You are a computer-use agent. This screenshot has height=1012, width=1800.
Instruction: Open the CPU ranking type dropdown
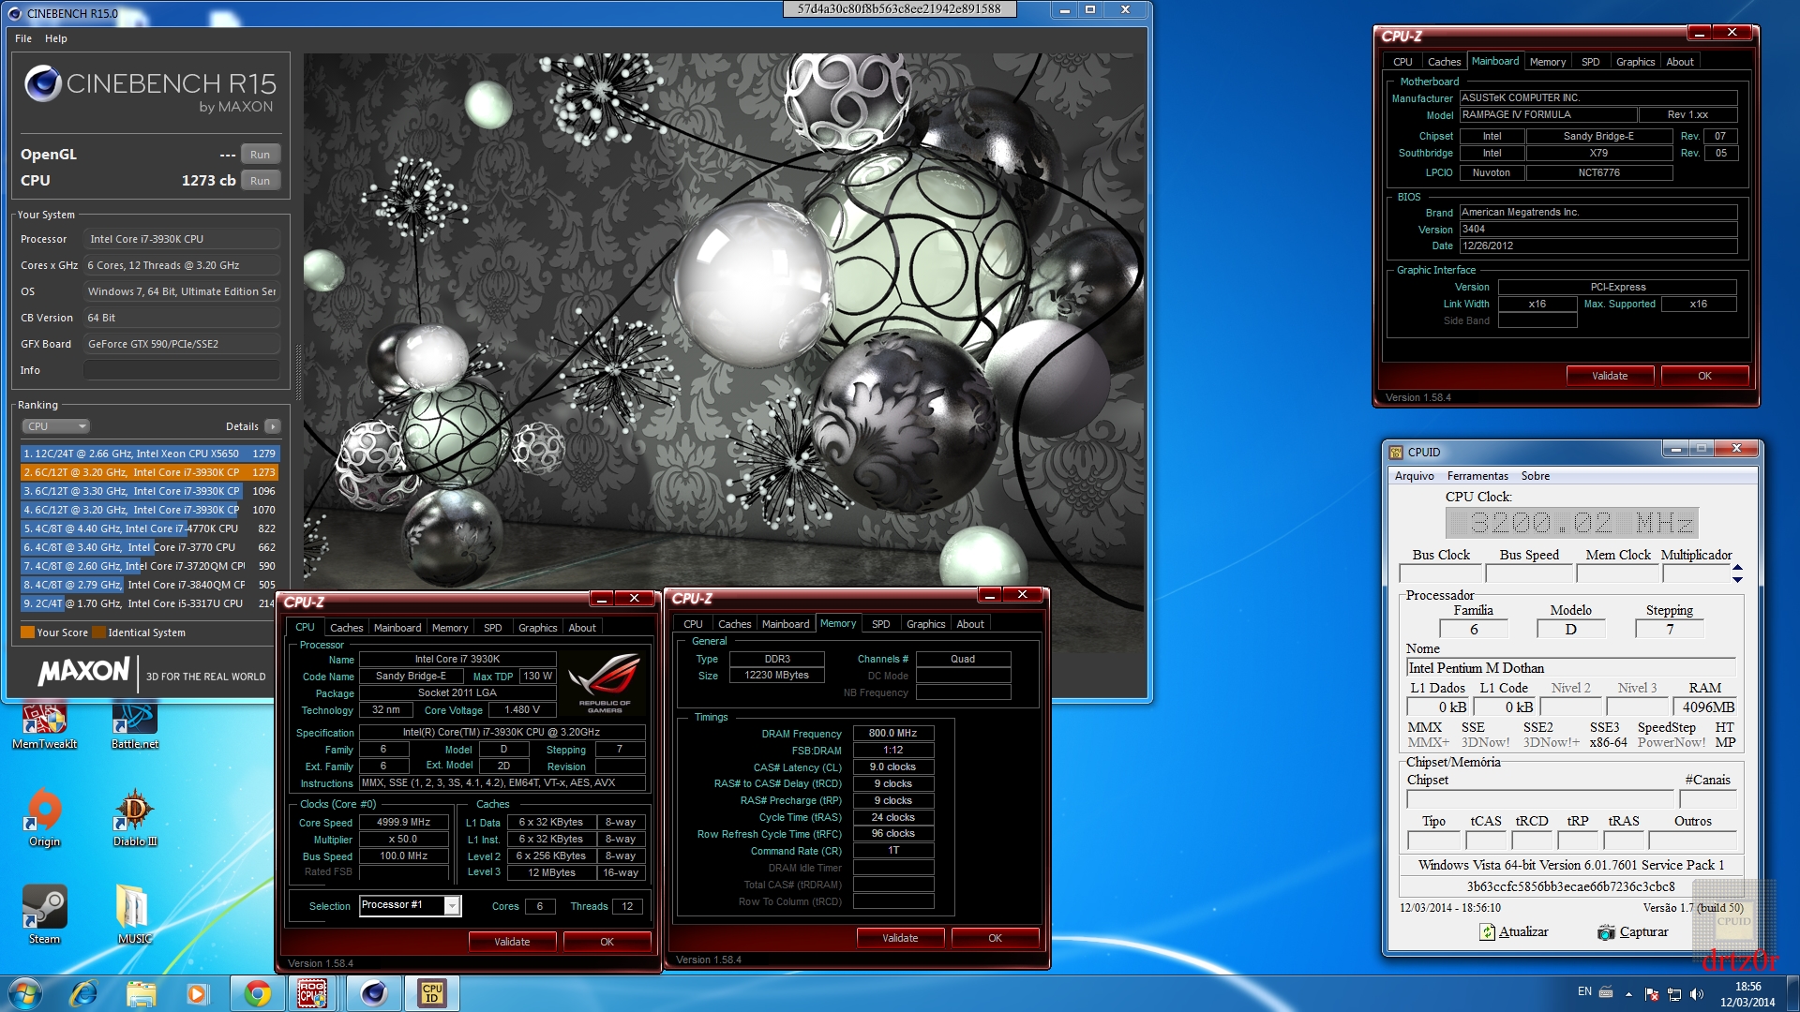55,426
